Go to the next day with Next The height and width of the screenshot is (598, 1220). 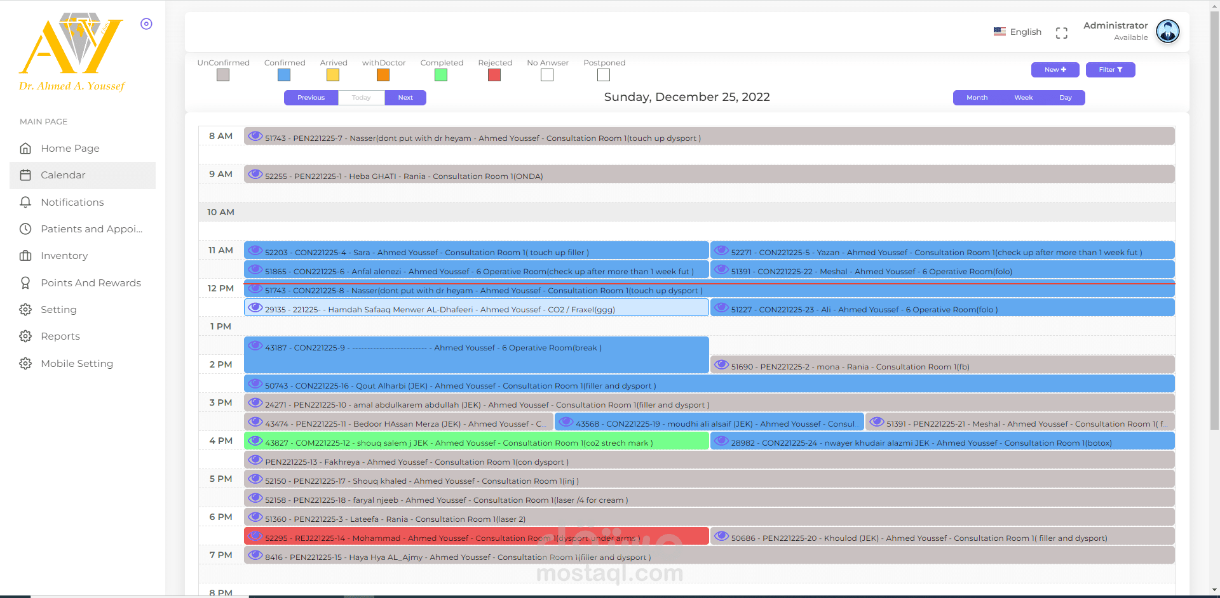[x=405, y=97]
